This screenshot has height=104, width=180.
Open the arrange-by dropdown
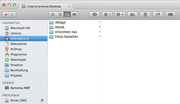(x=107, y=15)
